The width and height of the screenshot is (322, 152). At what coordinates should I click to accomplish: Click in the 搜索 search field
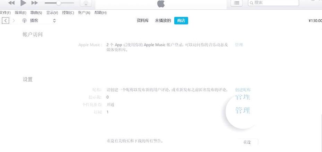tap(273, 3)
